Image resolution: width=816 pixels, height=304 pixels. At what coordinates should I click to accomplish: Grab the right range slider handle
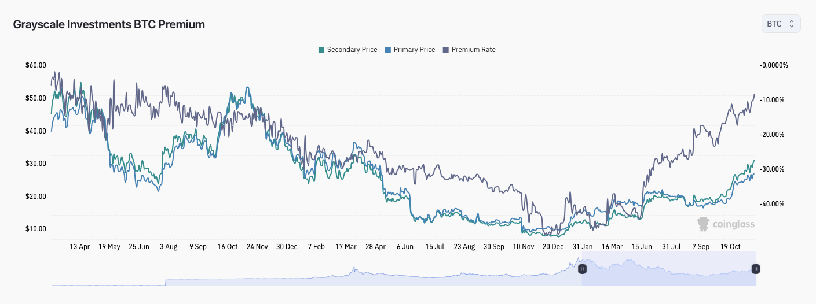tap(755, 269)
